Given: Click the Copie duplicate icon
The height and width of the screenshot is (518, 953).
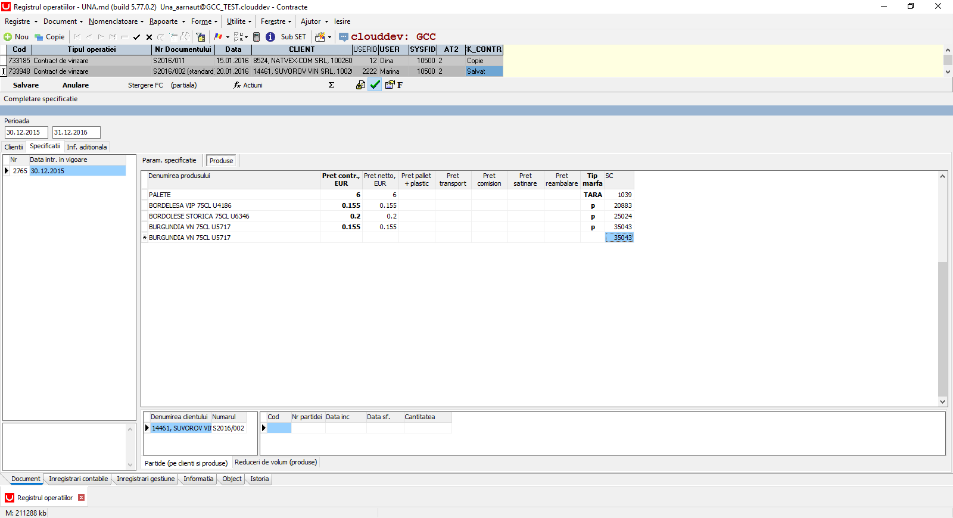Looking at the screenshot, I should pyautogui.click(x=39, y=37).
